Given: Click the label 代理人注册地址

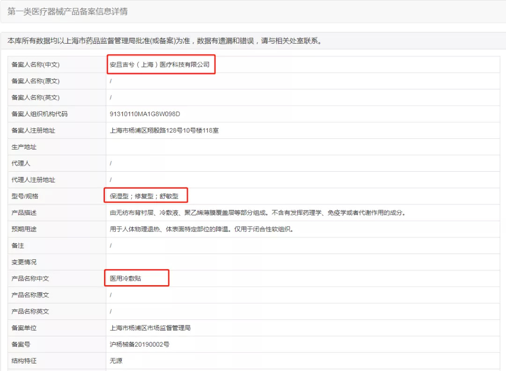Looking at the screenshot, I should pos(33,180).
